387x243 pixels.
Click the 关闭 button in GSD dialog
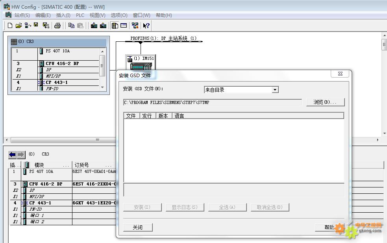138,227
